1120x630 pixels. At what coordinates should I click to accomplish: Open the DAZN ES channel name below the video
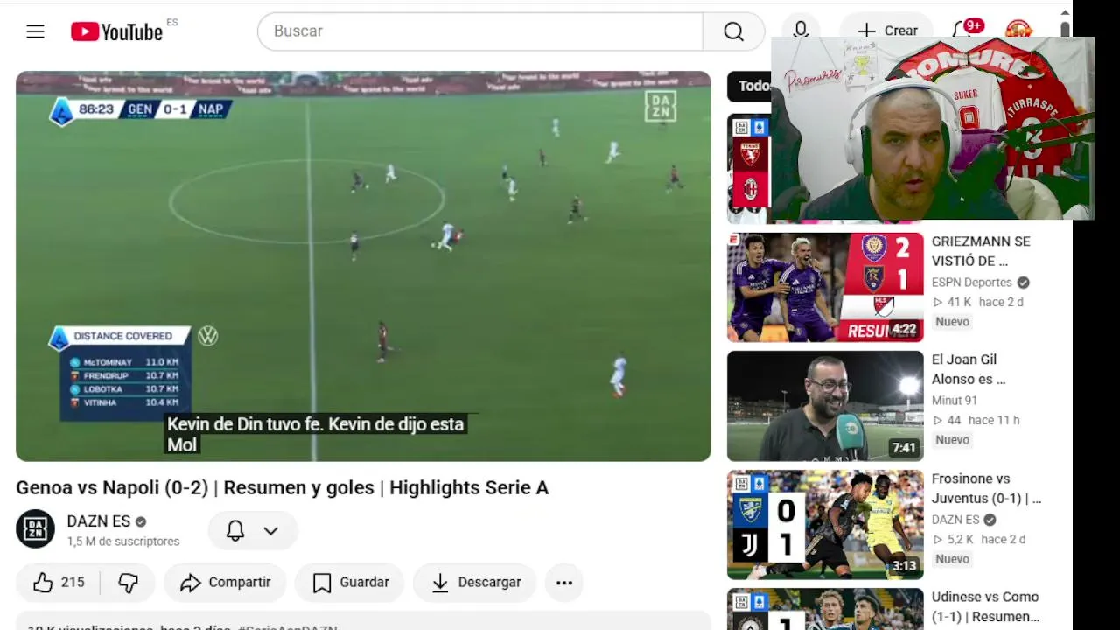tap(99, 521)
